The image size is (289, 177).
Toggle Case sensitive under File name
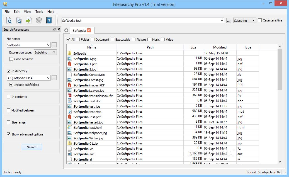point(11,59)
